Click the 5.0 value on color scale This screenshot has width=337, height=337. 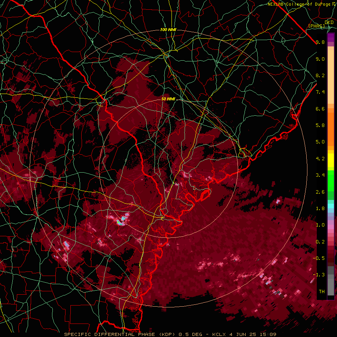[320, 142]
